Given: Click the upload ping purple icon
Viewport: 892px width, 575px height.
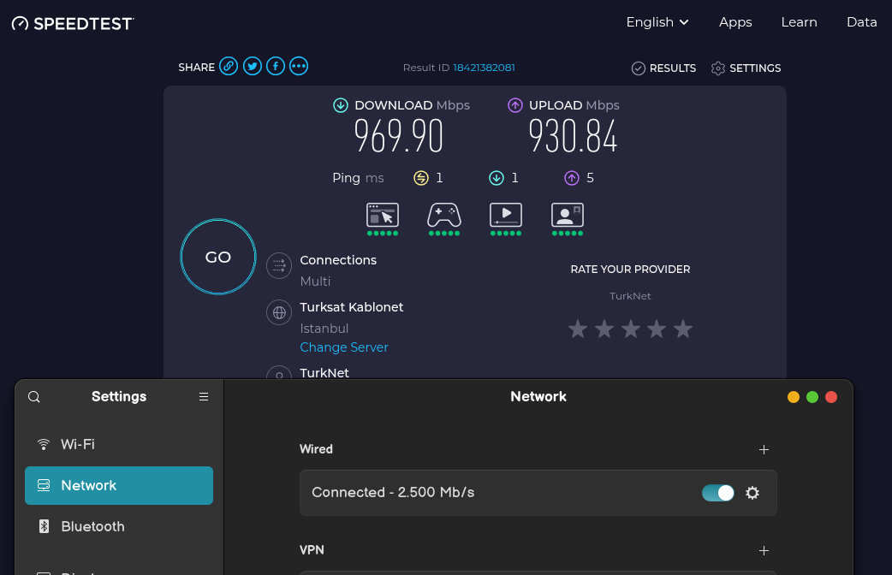Looking at the screenshot, I should click(572, 178).
